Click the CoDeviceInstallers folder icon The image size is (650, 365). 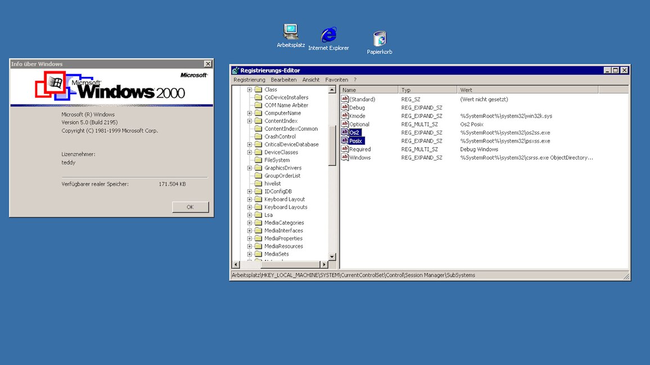pyautogui.click(x=258, y=97)
